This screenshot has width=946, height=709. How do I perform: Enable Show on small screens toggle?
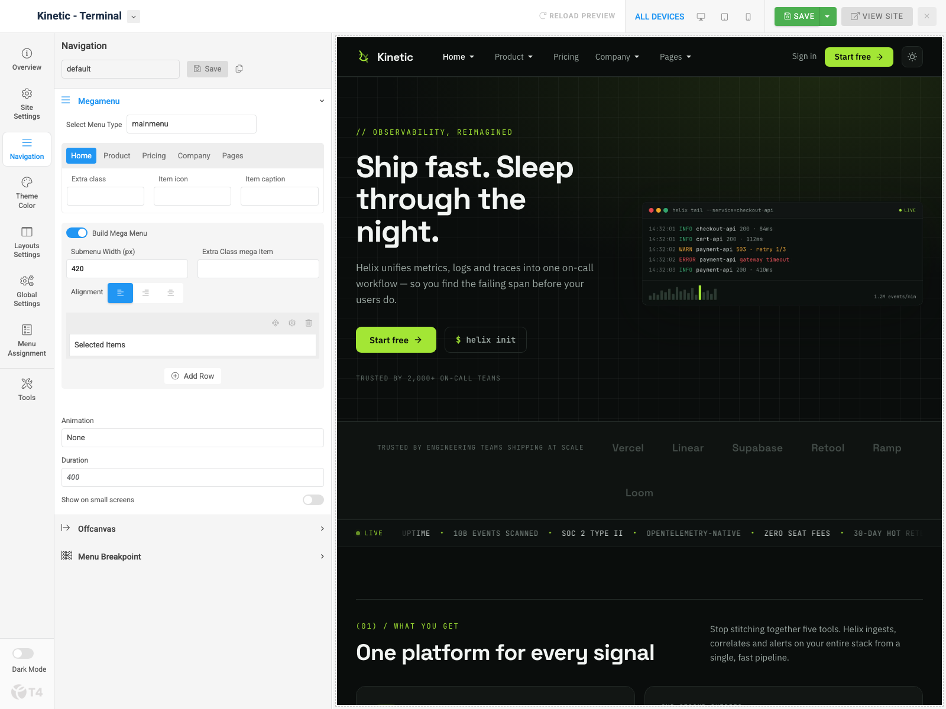coord(313,500)
